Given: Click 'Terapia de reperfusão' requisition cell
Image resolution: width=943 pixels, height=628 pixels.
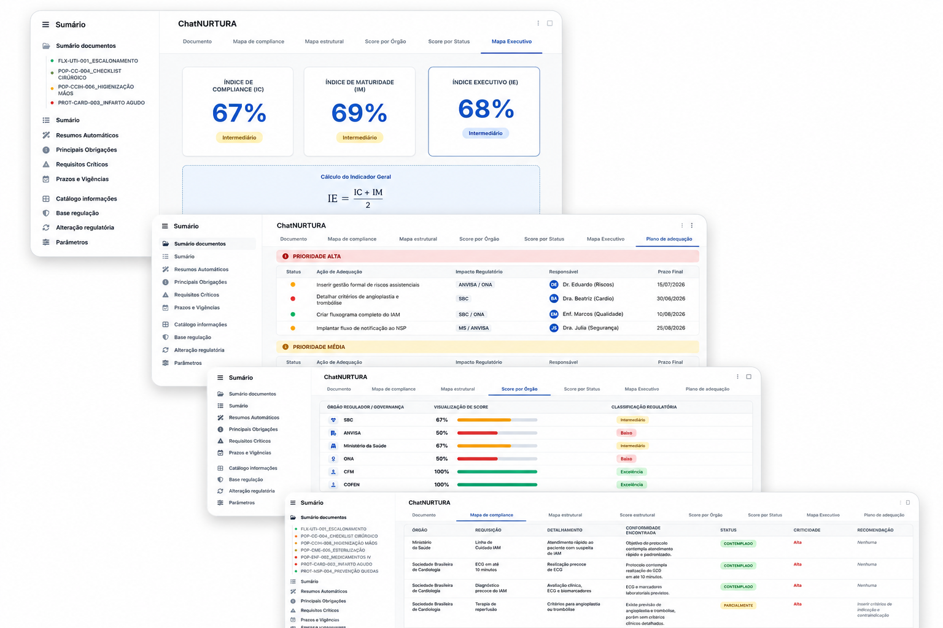Looking at the screenshot, I should 486,607.
